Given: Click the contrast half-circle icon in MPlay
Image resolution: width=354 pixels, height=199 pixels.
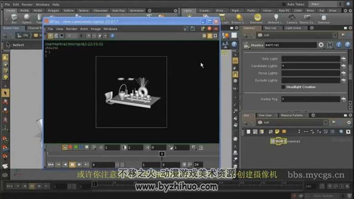Looking at the screenshot, I should click(124, 147).
